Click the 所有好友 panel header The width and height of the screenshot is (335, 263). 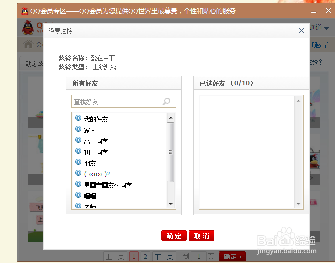[124, 83]
